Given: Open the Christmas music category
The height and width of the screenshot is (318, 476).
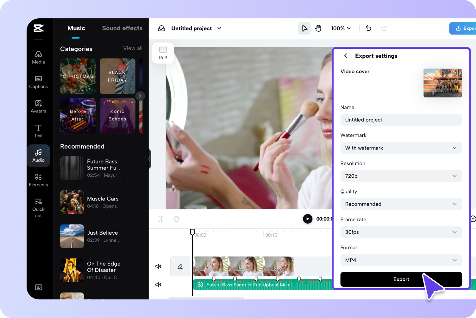Looking at the screenshot, I should (78, 76).
